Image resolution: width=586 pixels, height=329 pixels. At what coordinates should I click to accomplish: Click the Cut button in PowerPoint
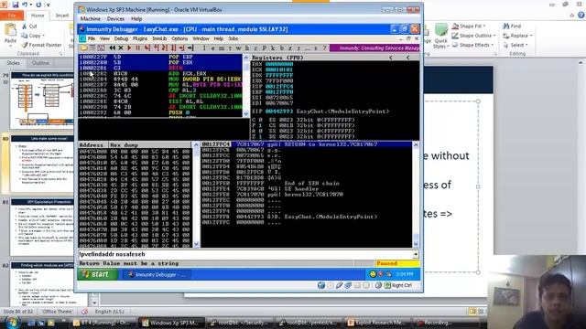click(x=29, y=27)
